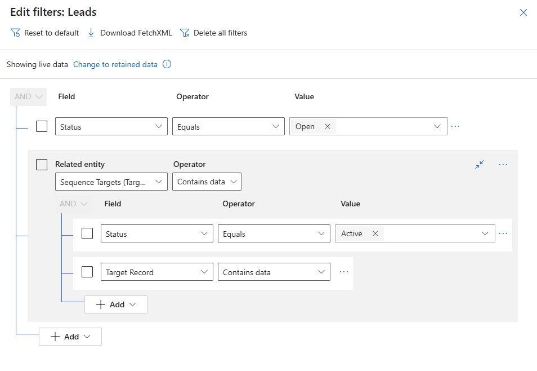Open the bottom Add menu
This screenshot has width=537, height=371.
pos(70,337)
